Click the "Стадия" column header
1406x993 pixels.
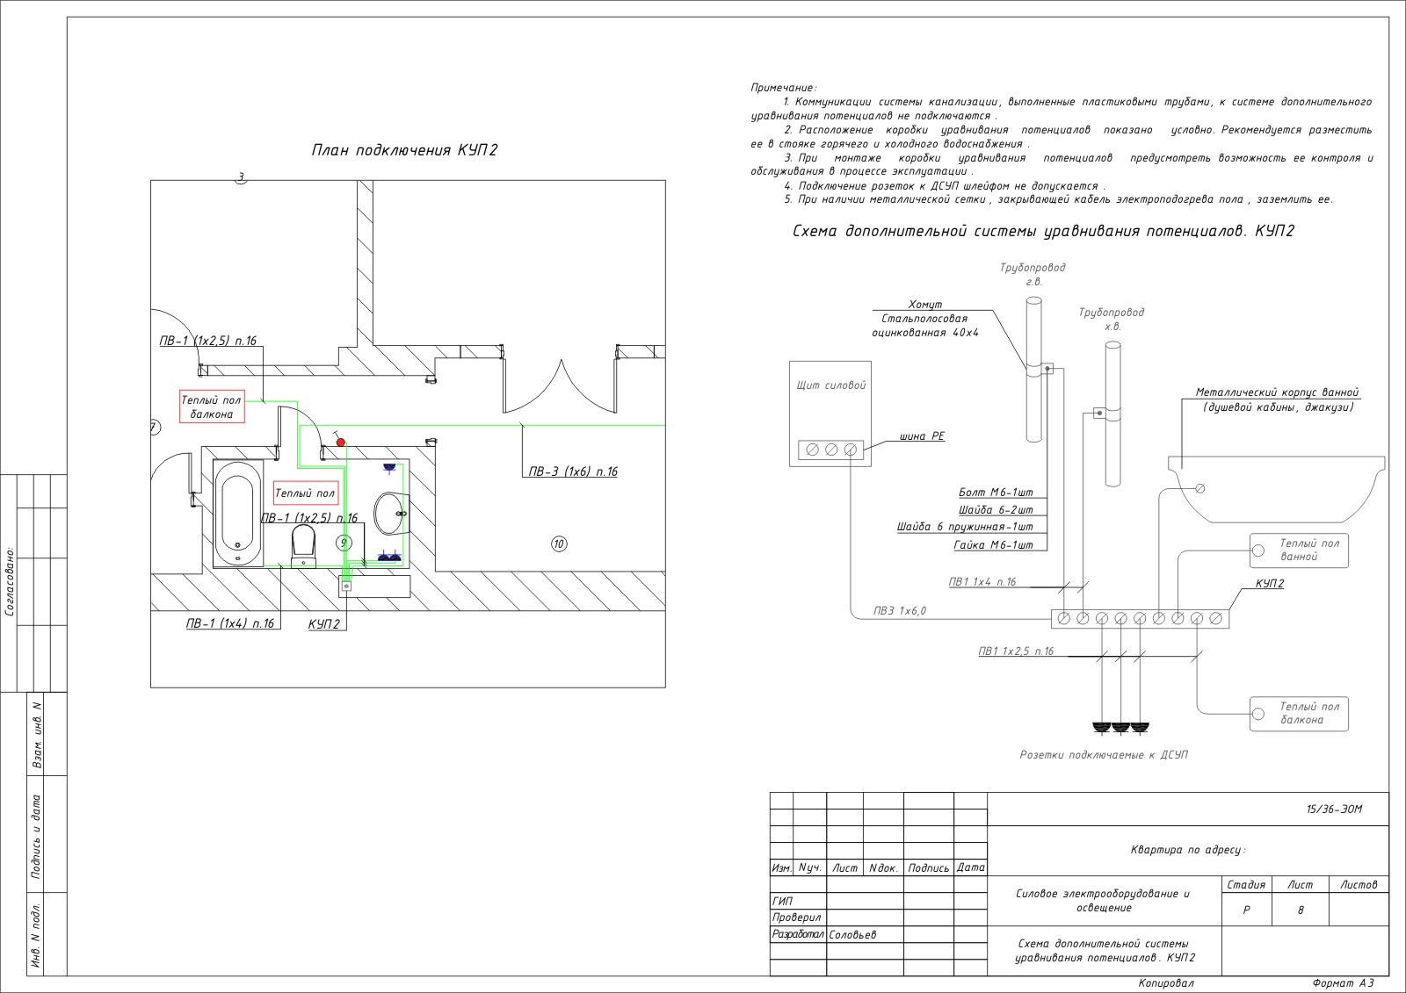(1246, 885)
